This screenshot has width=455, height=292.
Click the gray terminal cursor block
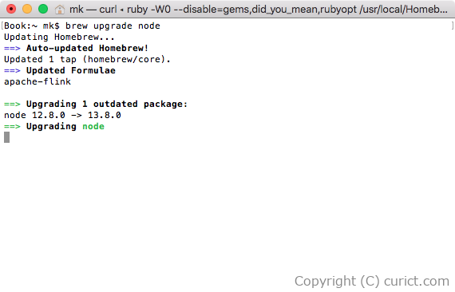[x=6, y=137]
